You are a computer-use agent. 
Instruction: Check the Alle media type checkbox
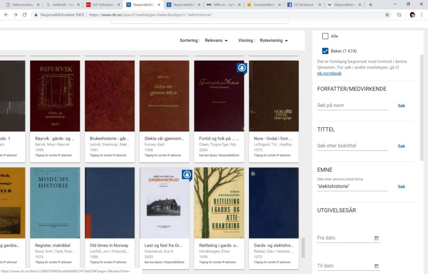325,36
